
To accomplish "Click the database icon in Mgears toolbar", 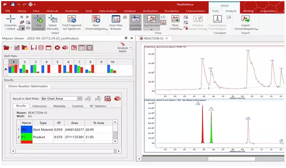I will (41, 48).
